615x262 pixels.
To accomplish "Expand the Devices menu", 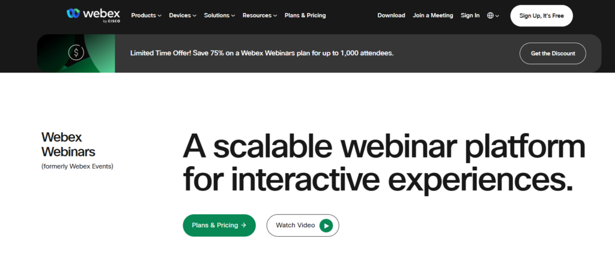I will pos(183,16).
